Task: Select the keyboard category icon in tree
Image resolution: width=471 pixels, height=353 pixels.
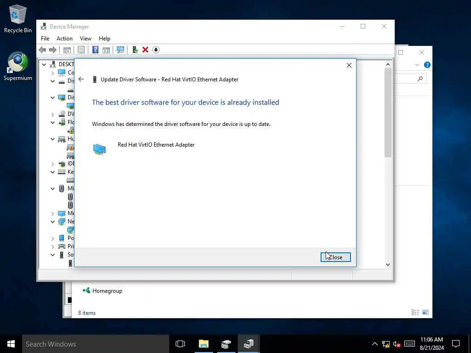Action: pyautogui.click(x=62, y=172)
